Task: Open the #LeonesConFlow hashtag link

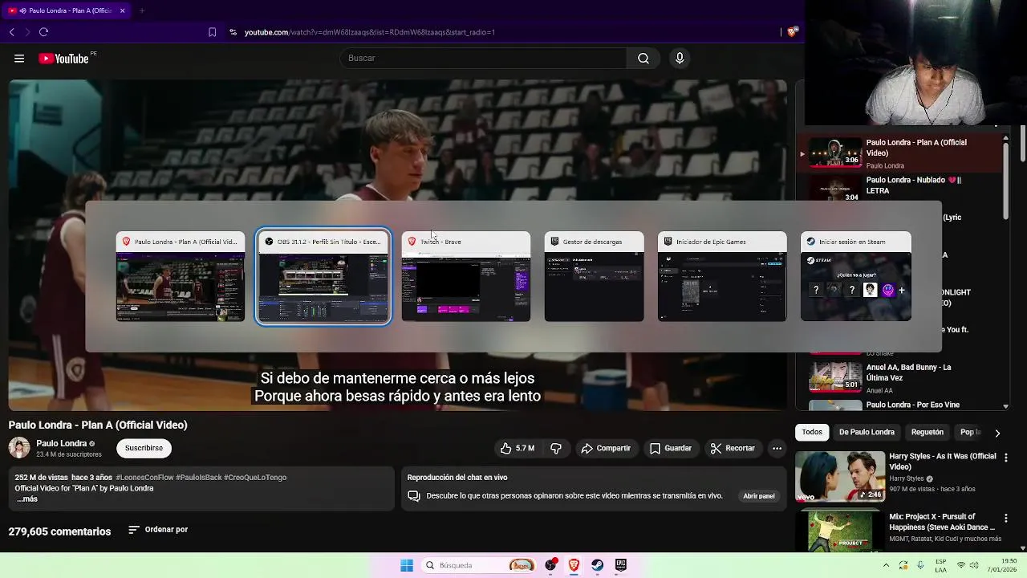Action: tap(144, 478)
